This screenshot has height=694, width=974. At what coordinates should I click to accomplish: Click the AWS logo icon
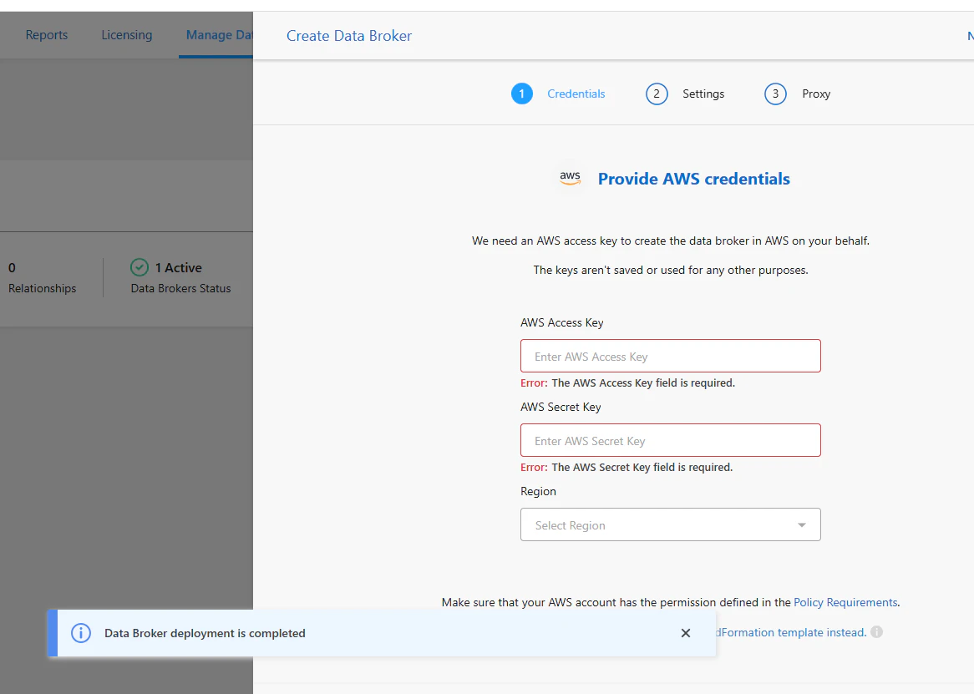tap(570, 178)
